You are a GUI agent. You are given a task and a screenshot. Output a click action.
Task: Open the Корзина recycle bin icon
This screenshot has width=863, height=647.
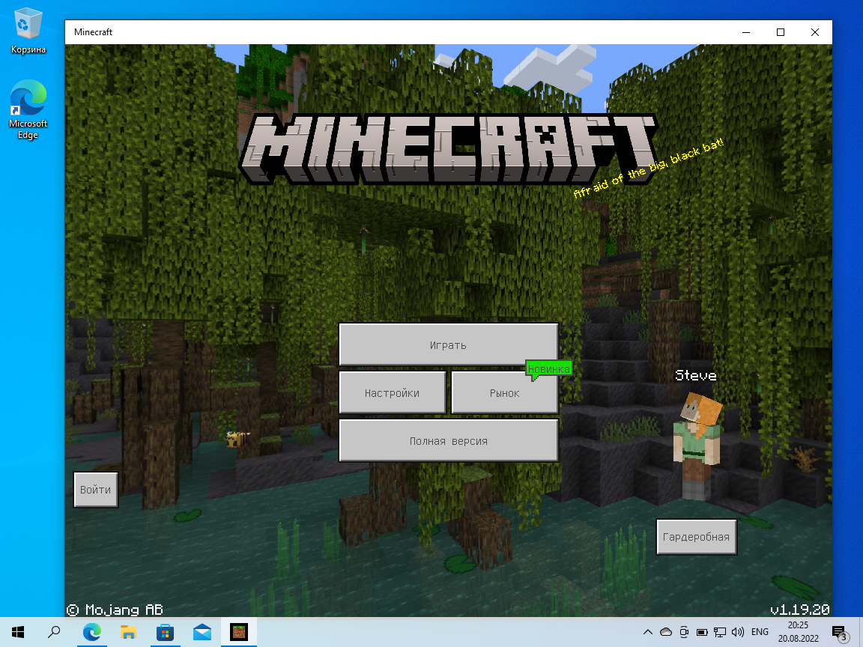coord(28,31)
